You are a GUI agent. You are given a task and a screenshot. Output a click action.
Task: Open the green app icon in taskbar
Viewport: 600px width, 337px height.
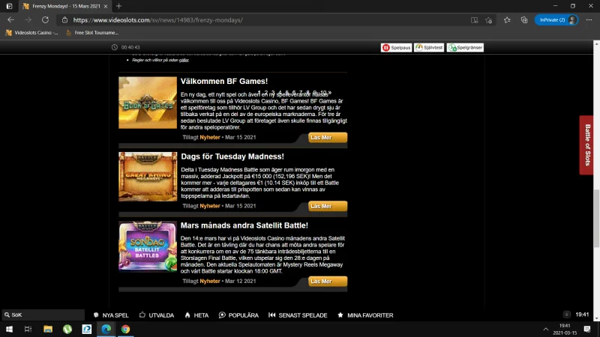click(67, 329)
